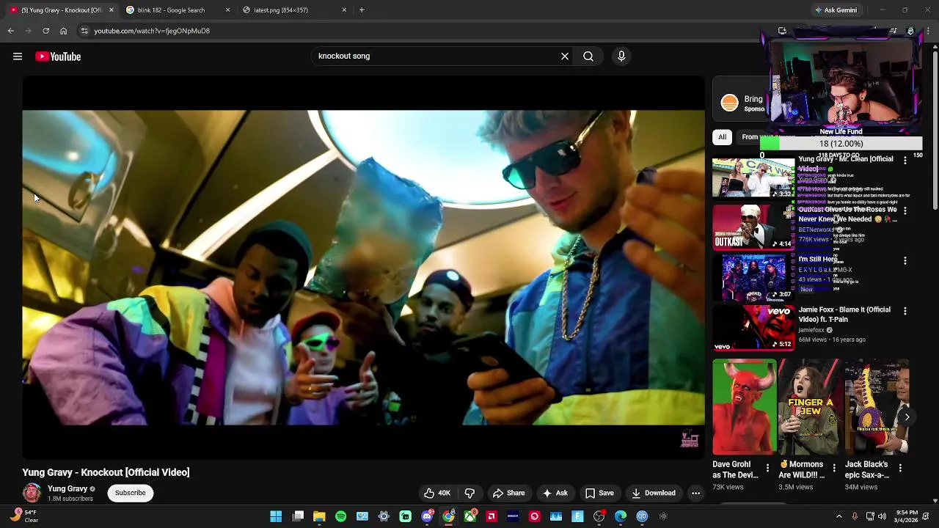Start voice search with the microphone icon

[x=621, y=56]
